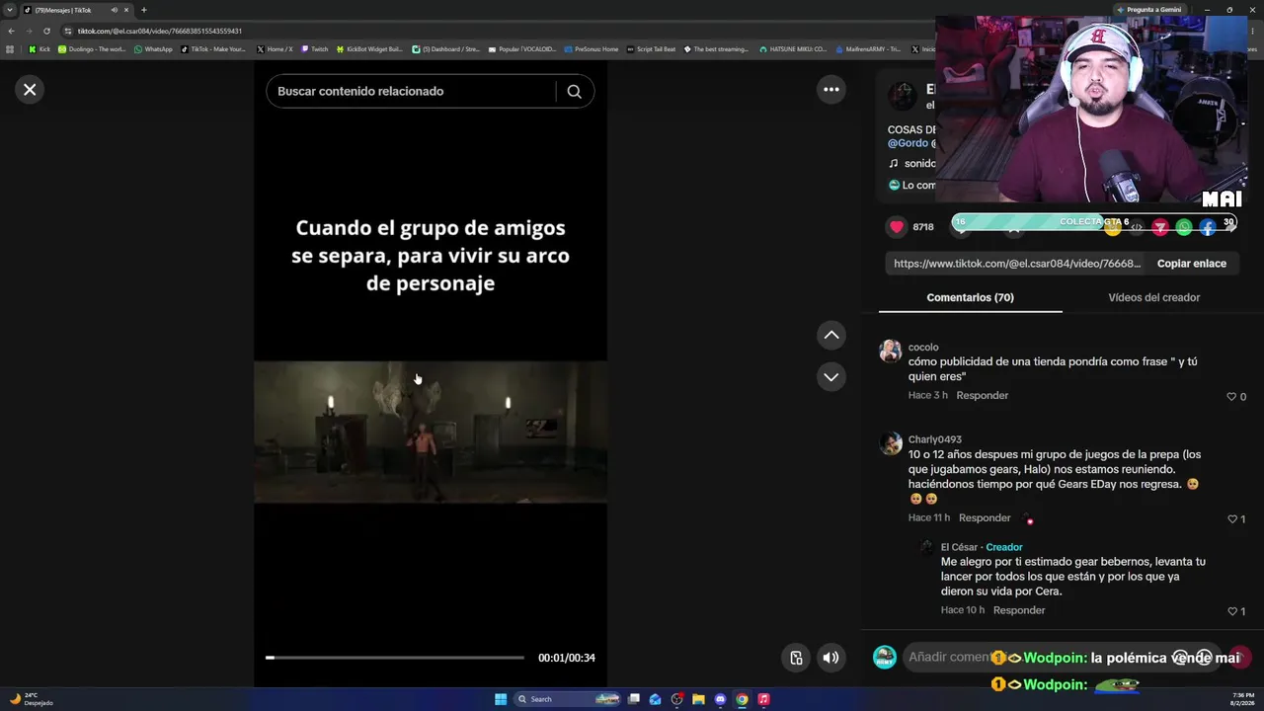Viewport: 1264px width, 711px height.
Task: Reply to cocolo's comment
Action: click(x=983, y=396)
